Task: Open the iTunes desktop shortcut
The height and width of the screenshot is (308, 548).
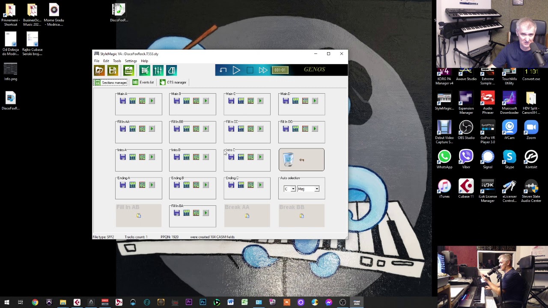Action: 444,189
